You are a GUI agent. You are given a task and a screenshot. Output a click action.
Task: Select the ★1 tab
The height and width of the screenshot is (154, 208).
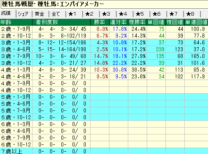tap(75, 14)
